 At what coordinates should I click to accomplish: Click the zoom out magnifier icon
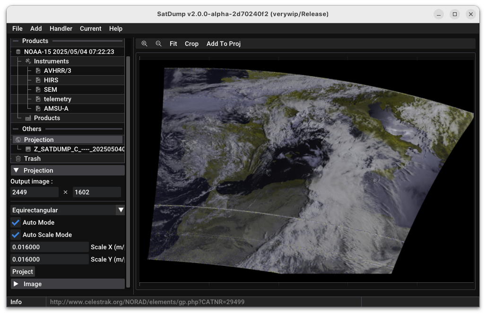pyautogui.click(x=159, y=44)
